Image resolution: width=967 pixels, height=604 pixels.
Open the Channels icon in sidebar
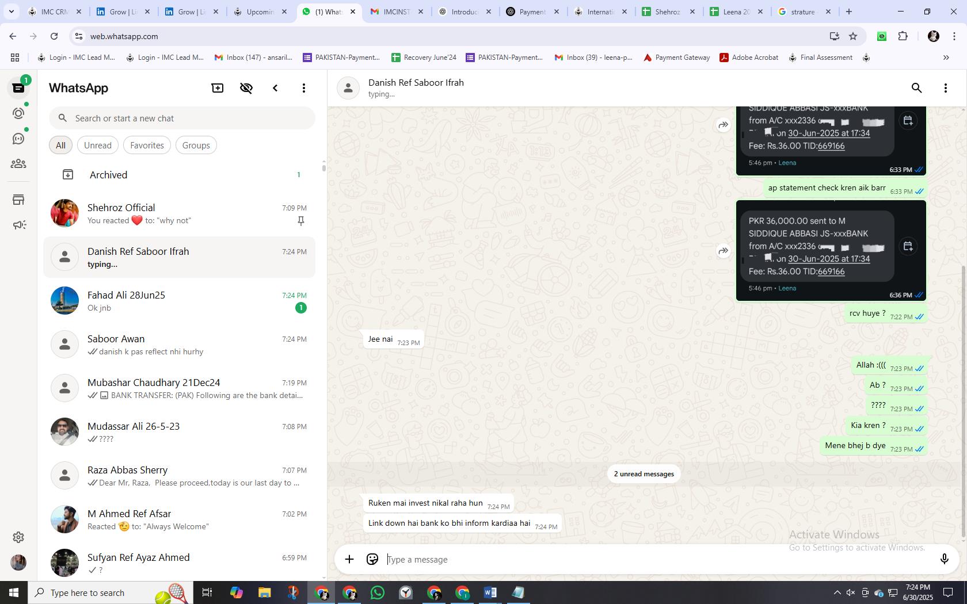pos(18,139)
